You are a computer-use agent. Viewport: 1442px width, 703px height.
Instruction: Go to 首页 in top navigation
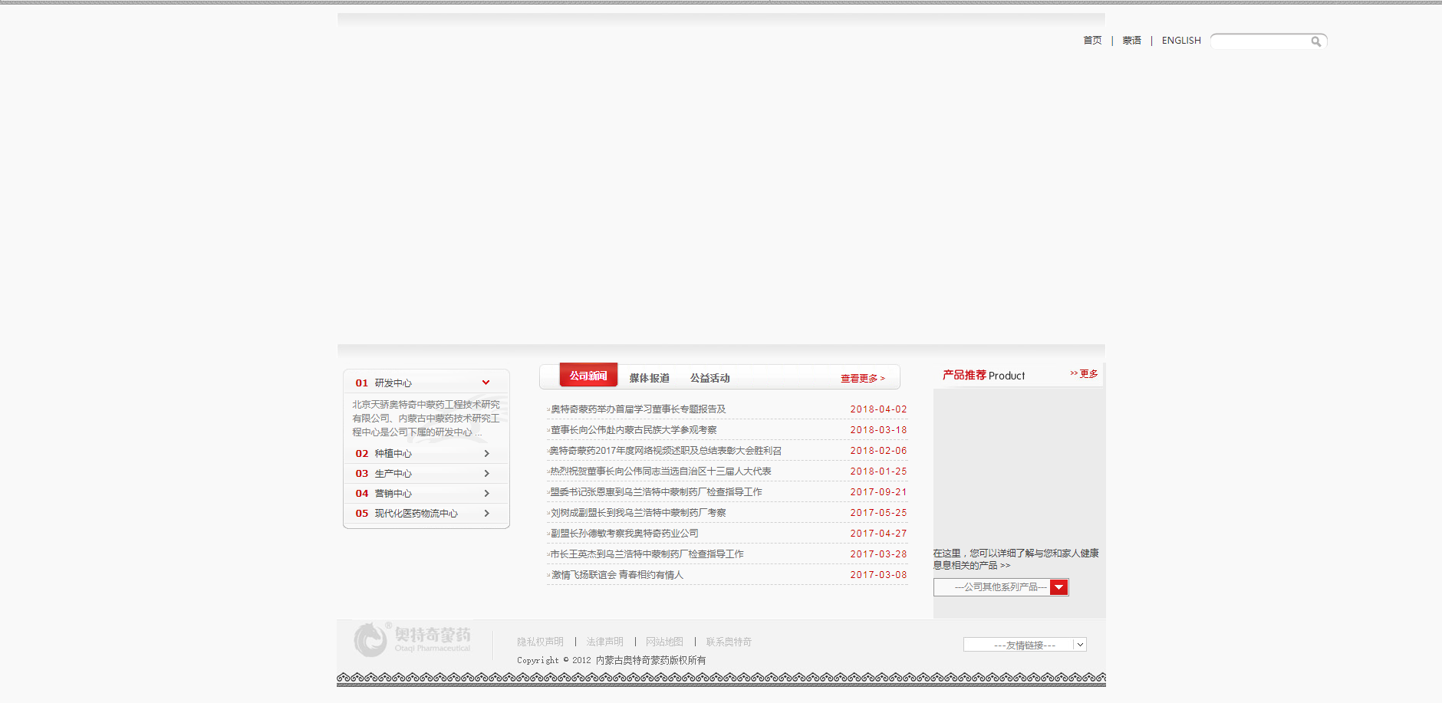pos(1092,41)
